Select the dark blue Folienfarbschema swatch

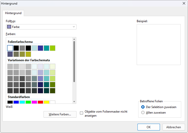click(x=40, y=48)
